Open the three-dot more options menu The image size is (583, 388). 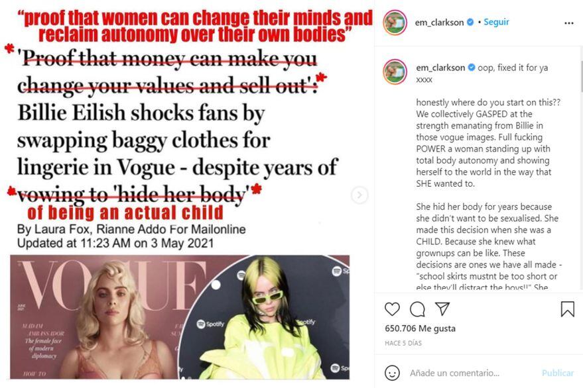pyautogui.click(x=569, y=23)
